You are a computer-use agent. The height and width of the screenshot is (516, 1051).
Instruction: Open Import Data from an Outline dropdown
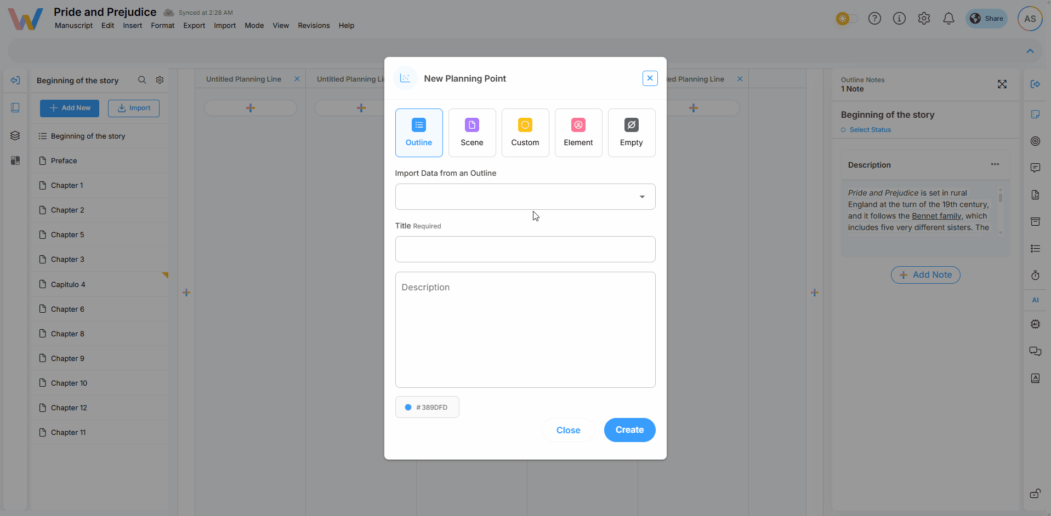525,197
